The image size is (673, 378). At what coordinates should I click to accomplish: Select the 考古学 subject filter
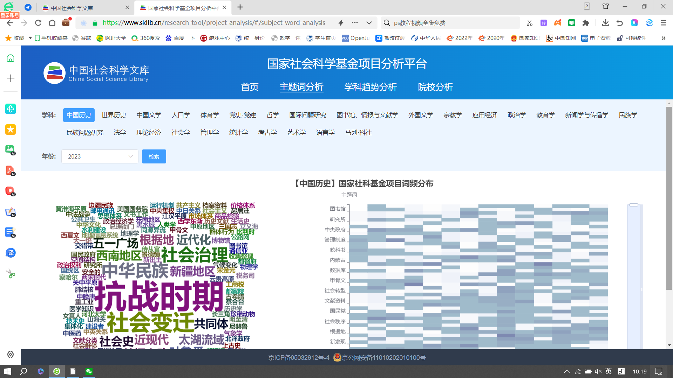[x=267, y=133]
